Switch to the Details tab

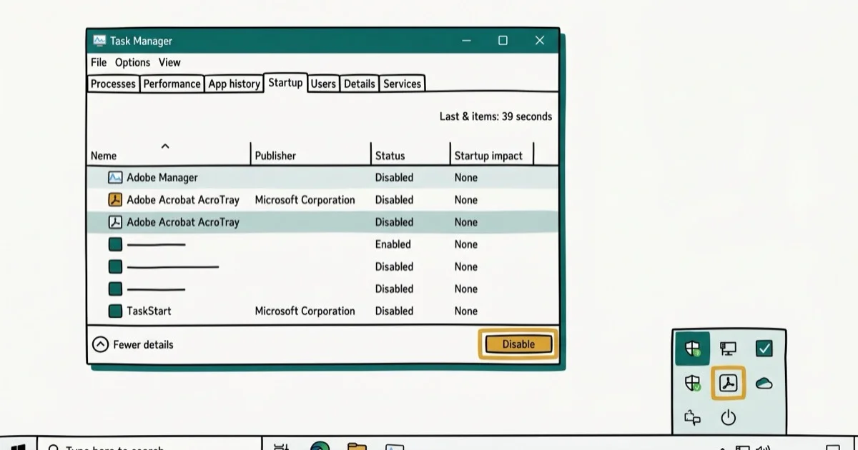(x=359, y=84)
